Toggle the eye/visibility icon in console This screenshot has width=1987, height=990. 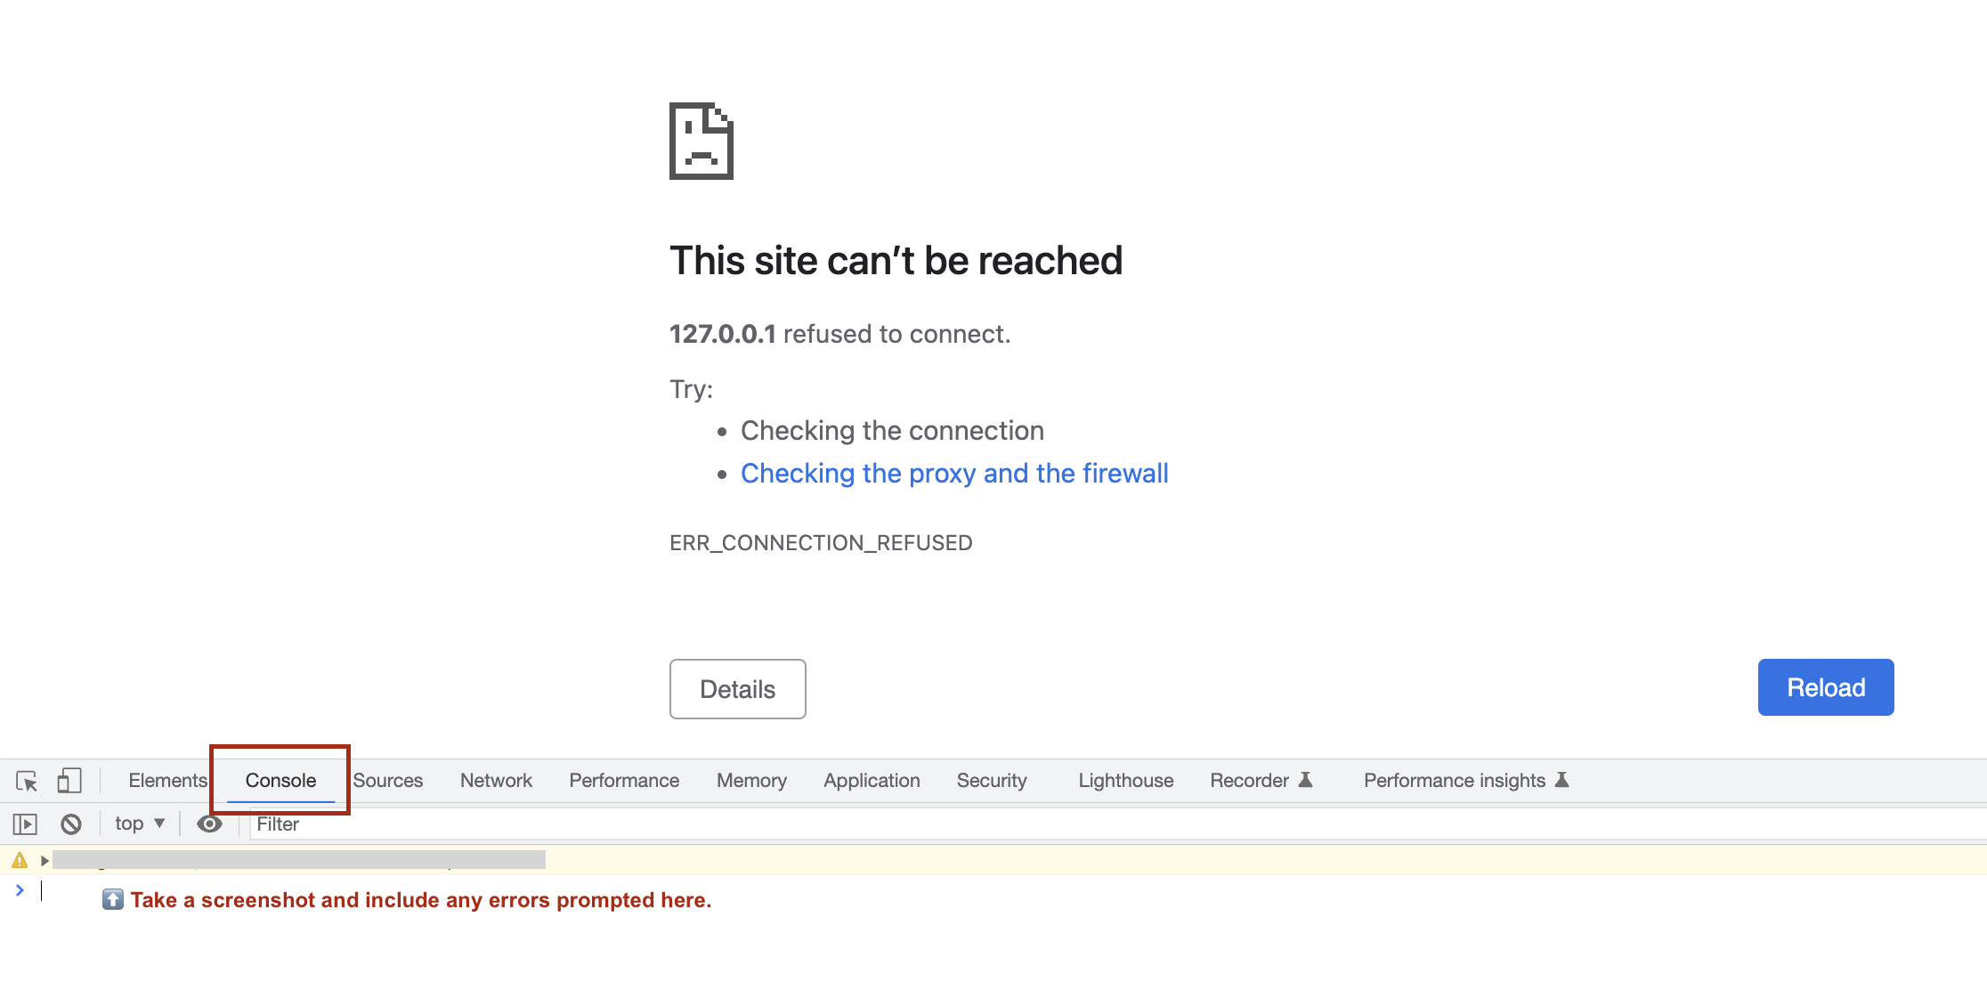coord(212,823)
